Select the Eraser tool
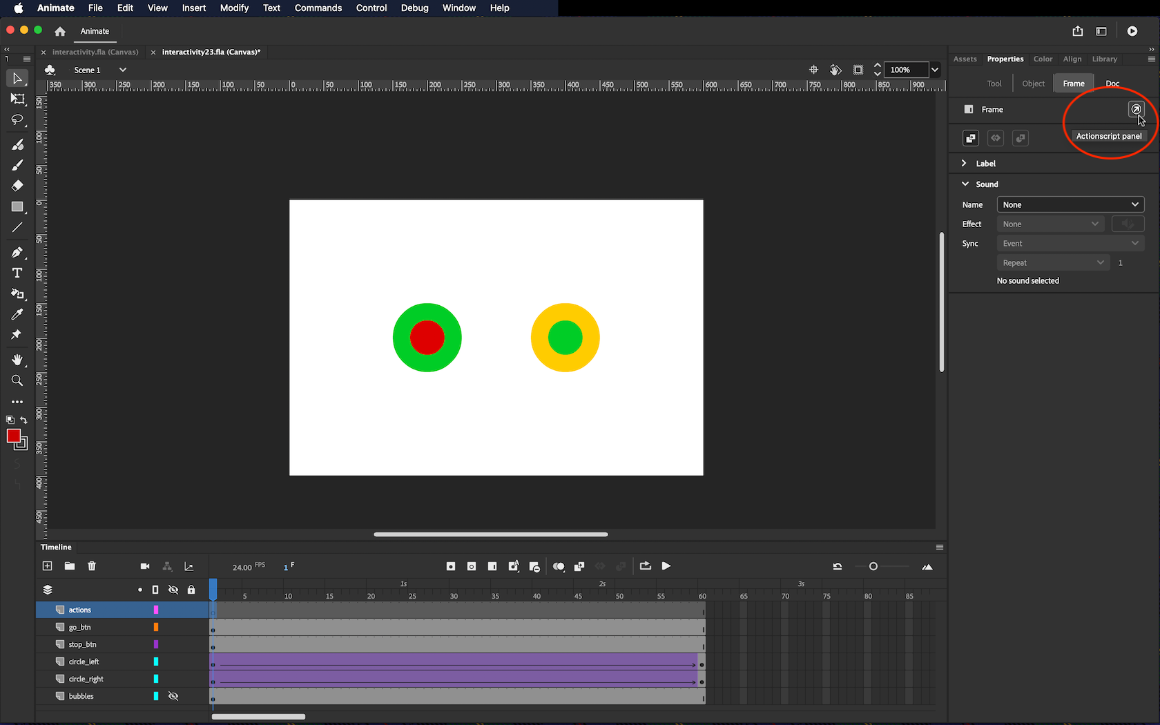The height and width of the screenshot is (725, 1160). (17, 186)
